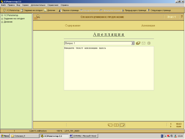Image resolution: width=185 pixels, height=139 pixels.
Task: Switch to 1С:Репетитор 2.1 taskbar button
Action: click(x=54, y=136)
